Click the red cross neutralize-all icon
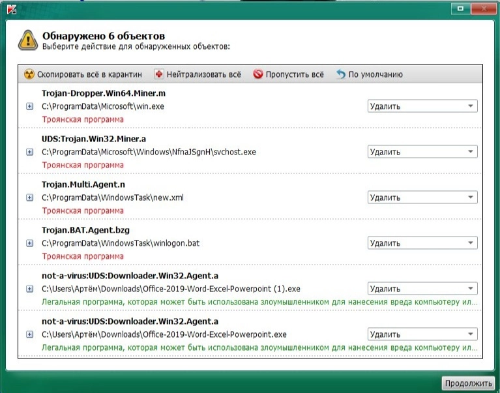The width and height of the screenshot is (500, 393). [159, 74]
